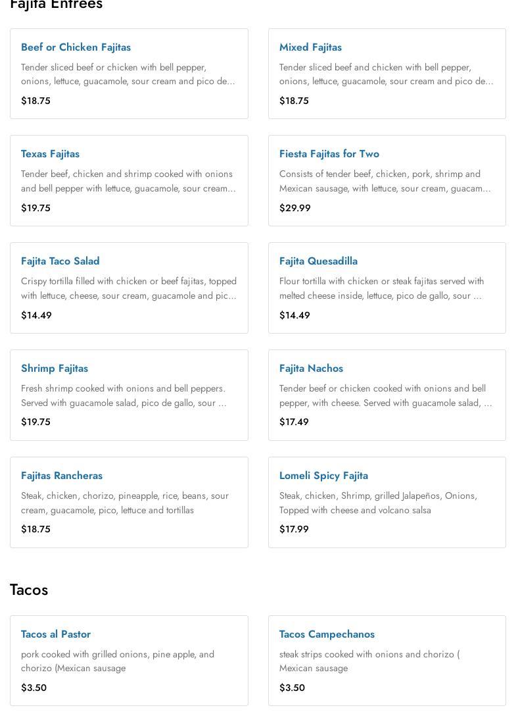Open Fiesta Fajitas for Two

[x=329, y=154]
